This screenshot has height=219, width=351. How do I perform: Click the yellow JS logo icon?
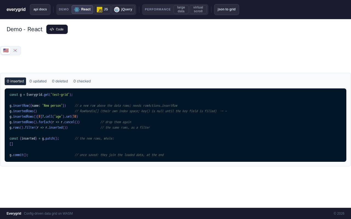tap(100, 10)
